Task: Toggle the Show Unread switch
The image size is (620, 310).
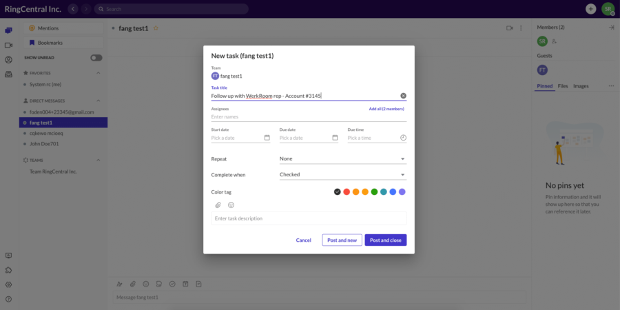Action: click(x=96, y=58)
